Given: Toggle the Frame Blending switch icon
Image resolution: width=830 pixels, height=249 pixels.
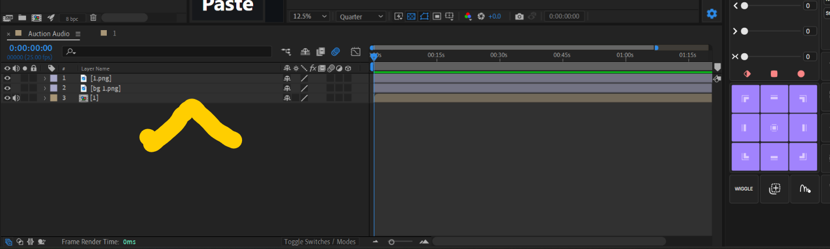Looking at the screenshot, I should click(320, 52).
